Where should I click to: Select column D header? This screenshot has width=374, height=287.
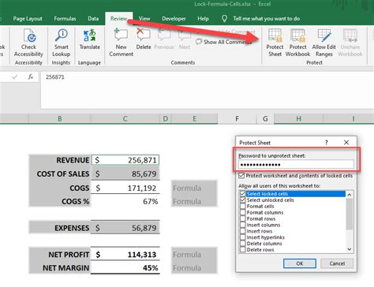coord(166,119)
